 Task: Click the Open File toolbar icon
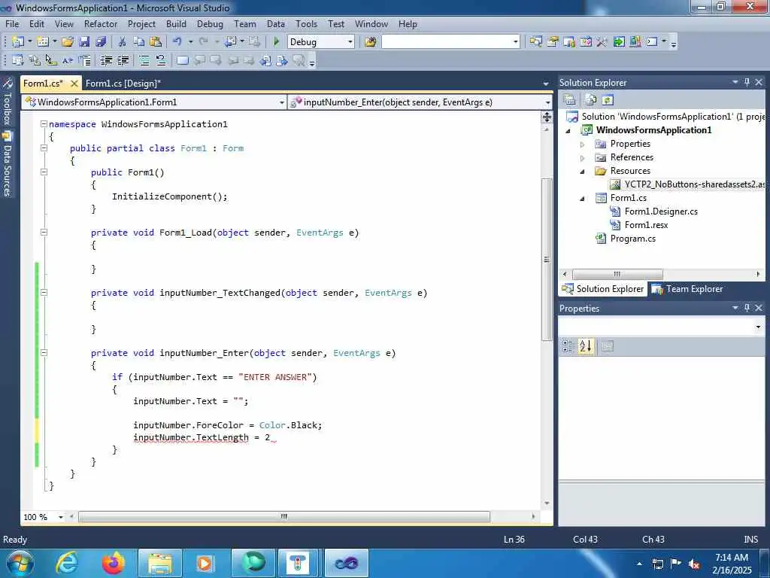point(68,42)
